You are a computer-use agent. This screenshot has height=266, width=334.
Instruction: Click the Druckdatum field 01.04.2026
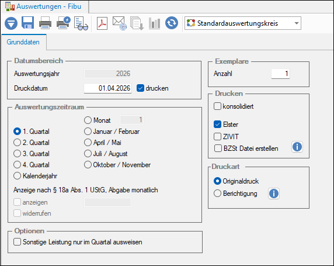pos(108,88)
